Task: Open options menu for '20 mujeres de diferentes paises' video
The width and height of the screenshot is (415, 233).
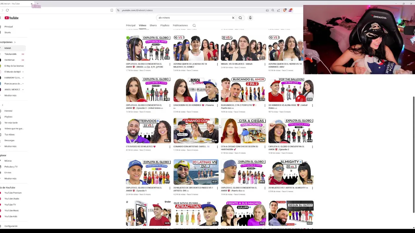Action: (x=217, y=188)
